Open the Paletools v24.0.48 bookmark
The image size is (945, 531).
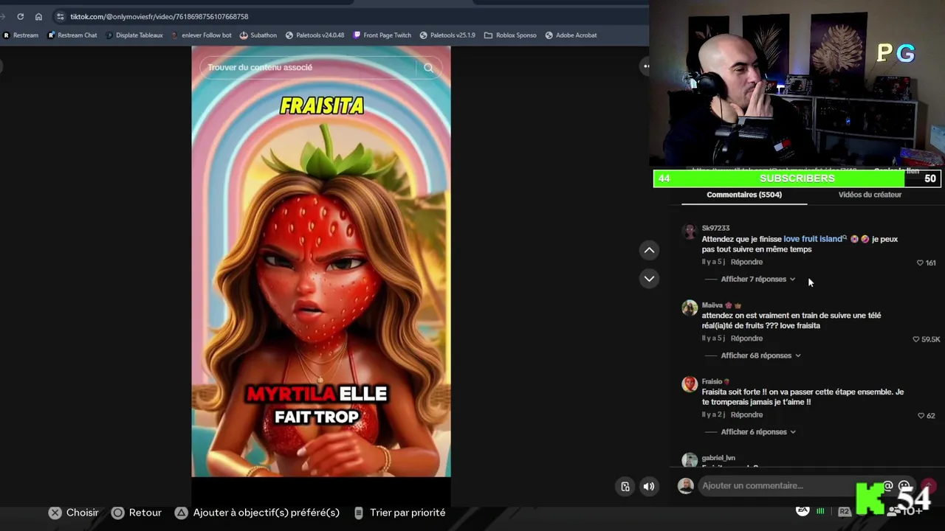[315, 35]
